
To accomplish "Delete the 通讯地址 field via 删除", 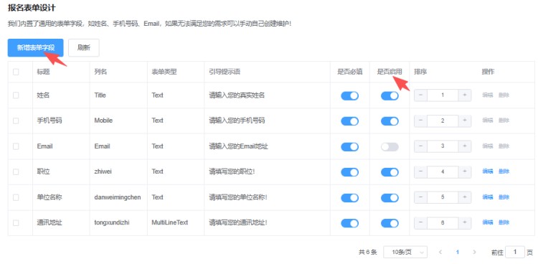I will pos(504,222).
